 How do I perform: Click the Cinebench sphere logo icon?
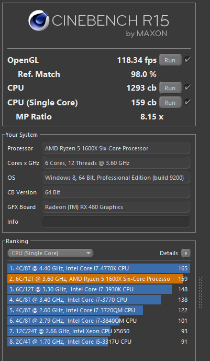click(39, 20)
